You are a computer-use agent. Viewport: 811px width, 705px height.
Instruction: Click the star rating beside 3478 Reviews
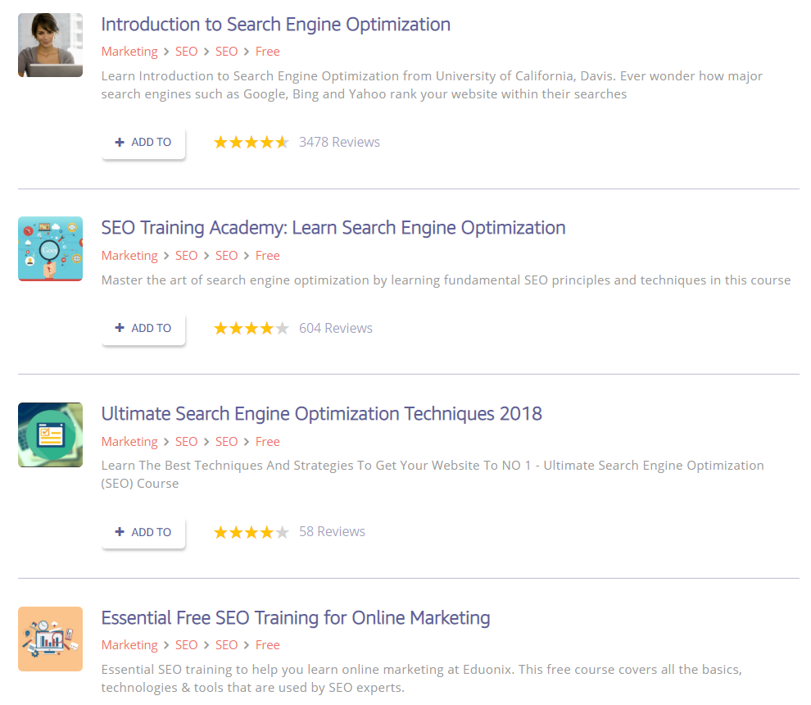(x=251, y=142)
